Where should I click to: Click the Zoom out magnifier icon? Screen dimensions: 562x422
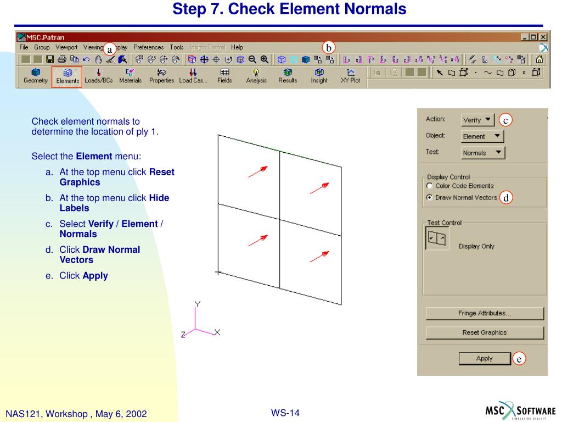tap(252, 59)
